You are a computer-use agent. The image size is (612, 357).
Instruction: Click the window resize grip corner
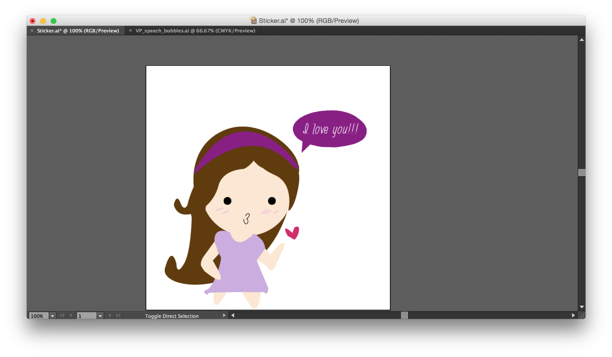point(582,315)
